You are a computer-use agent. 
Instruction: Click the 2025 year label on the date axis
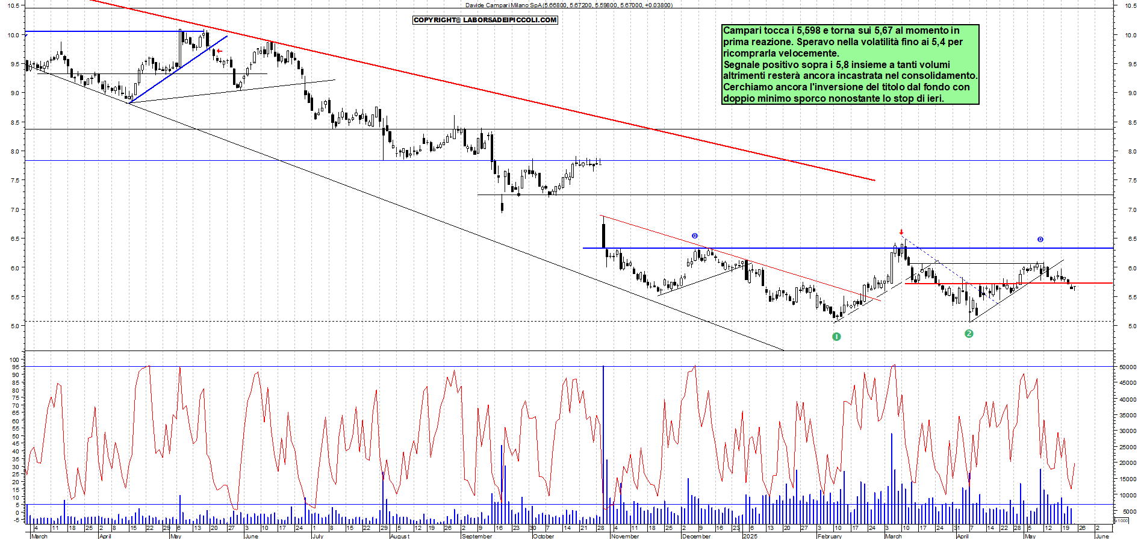pos(750,536)
